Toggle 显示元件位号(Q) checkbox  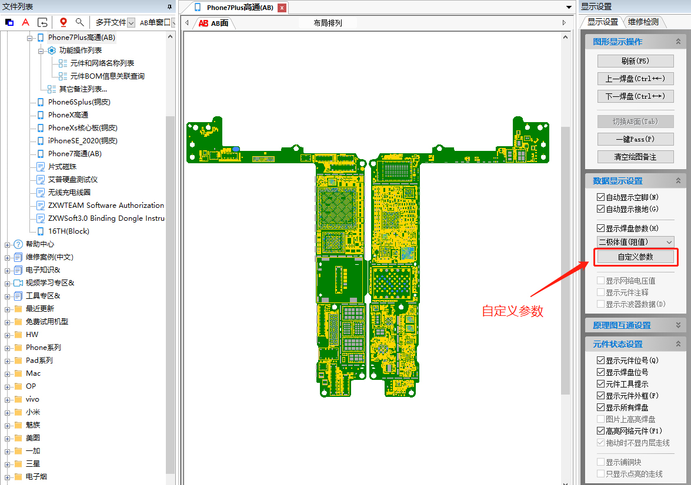tap(600, 361)
